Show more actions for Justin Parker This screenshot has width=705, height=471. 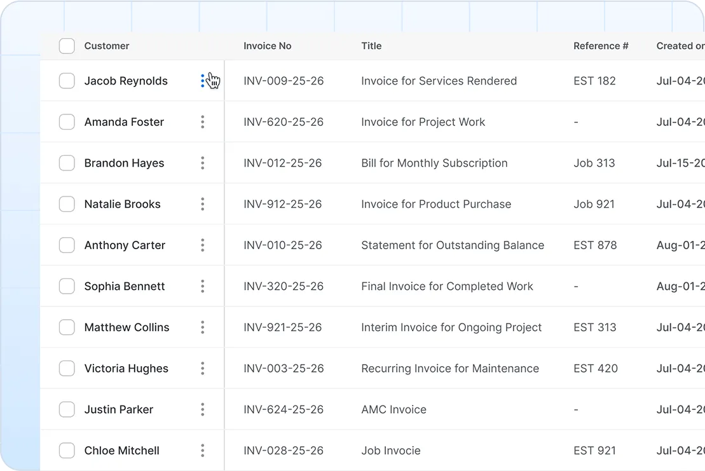[202, 409]
